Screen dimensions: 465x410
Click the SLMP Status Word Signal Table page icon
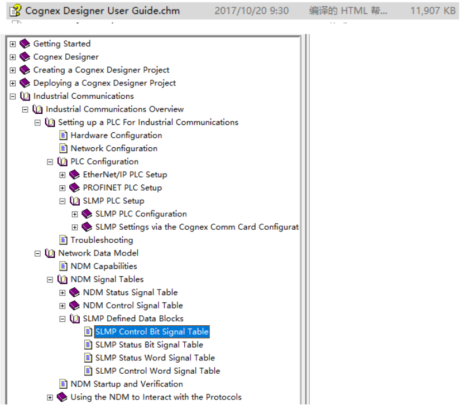click(x=88, y=358)
